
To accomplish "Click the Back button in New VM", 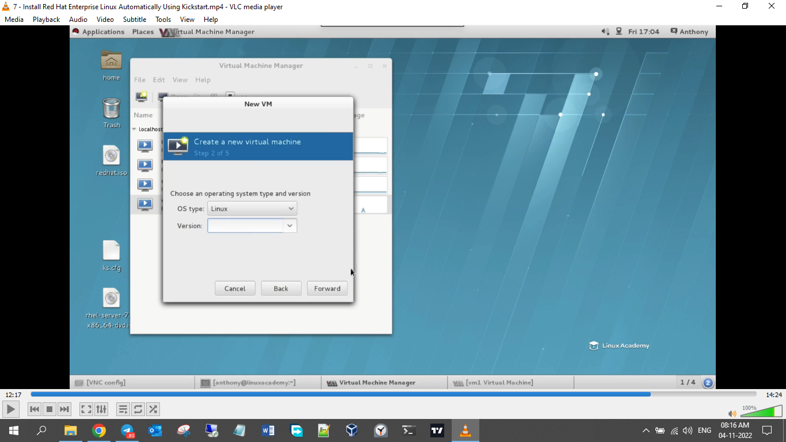I will coord(281,288).
